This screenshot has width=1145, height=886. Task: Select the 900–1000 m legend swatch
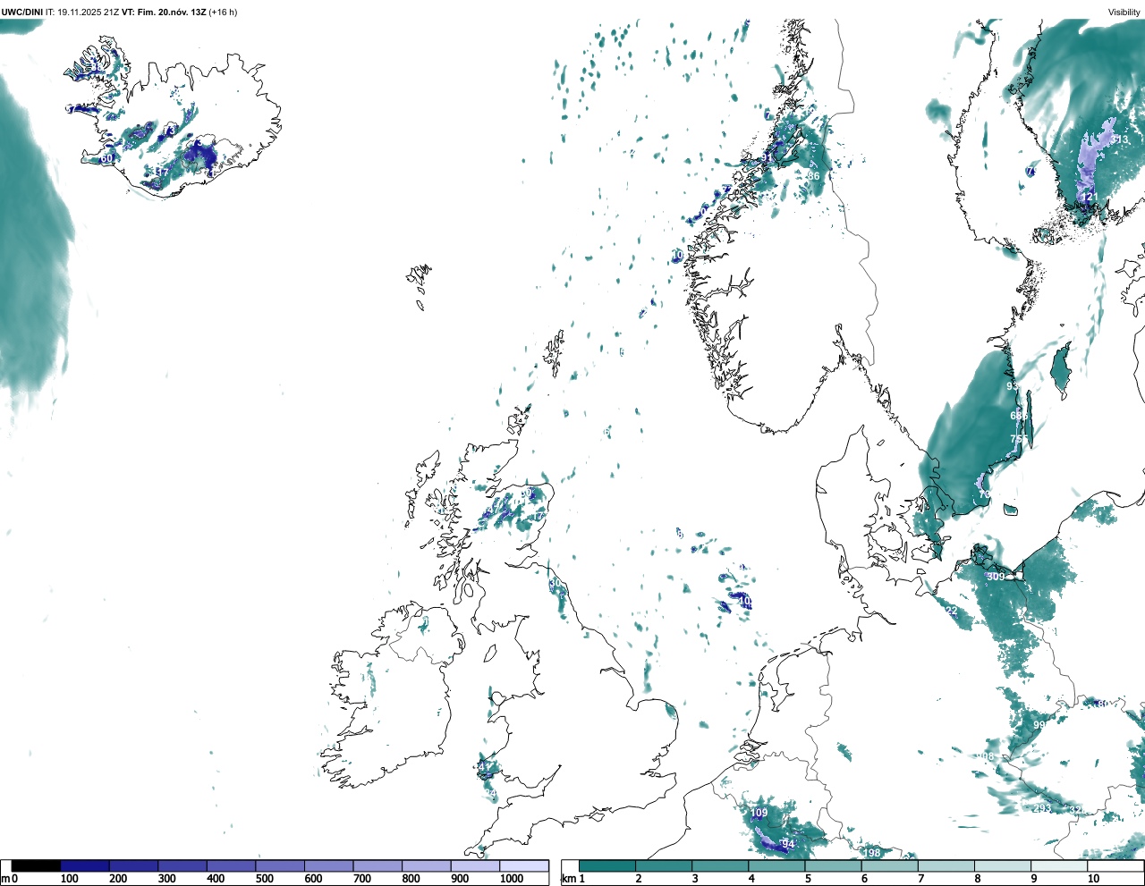pos(475,865)
